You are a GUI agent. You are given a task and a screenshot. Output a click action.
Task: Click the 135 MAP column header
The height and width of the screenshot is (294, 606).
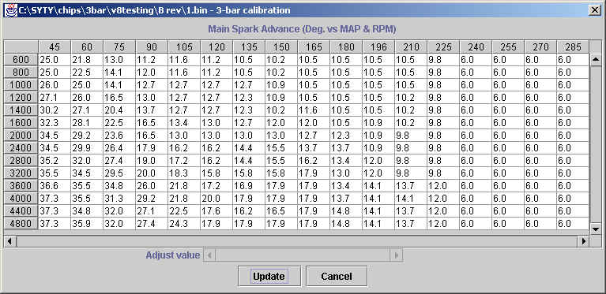249,47
